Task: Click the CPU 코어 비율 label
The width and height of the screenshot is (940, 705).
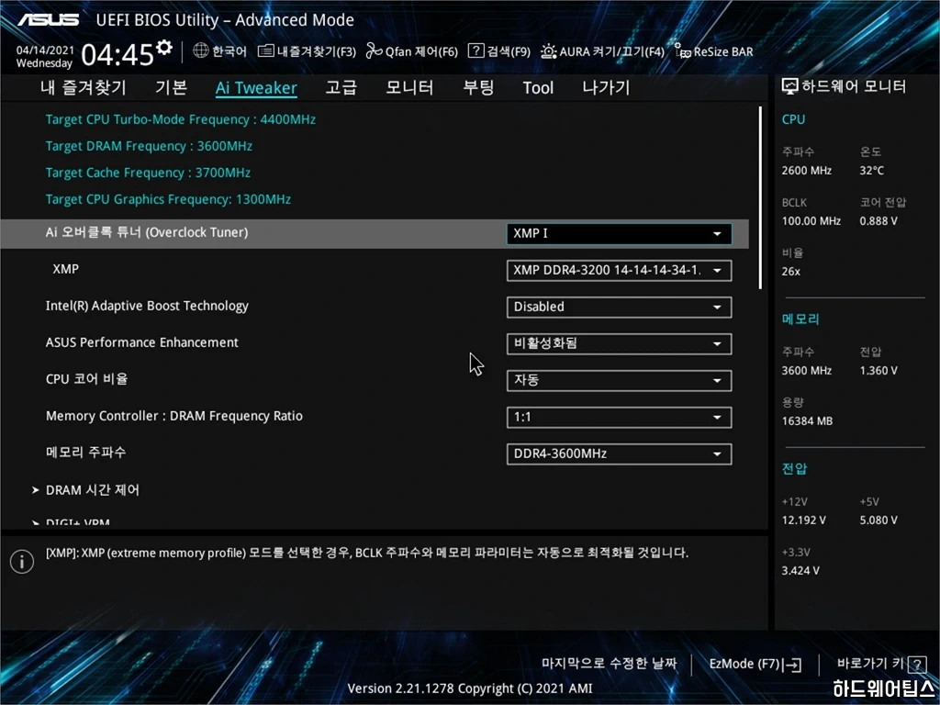Action: 86,379
